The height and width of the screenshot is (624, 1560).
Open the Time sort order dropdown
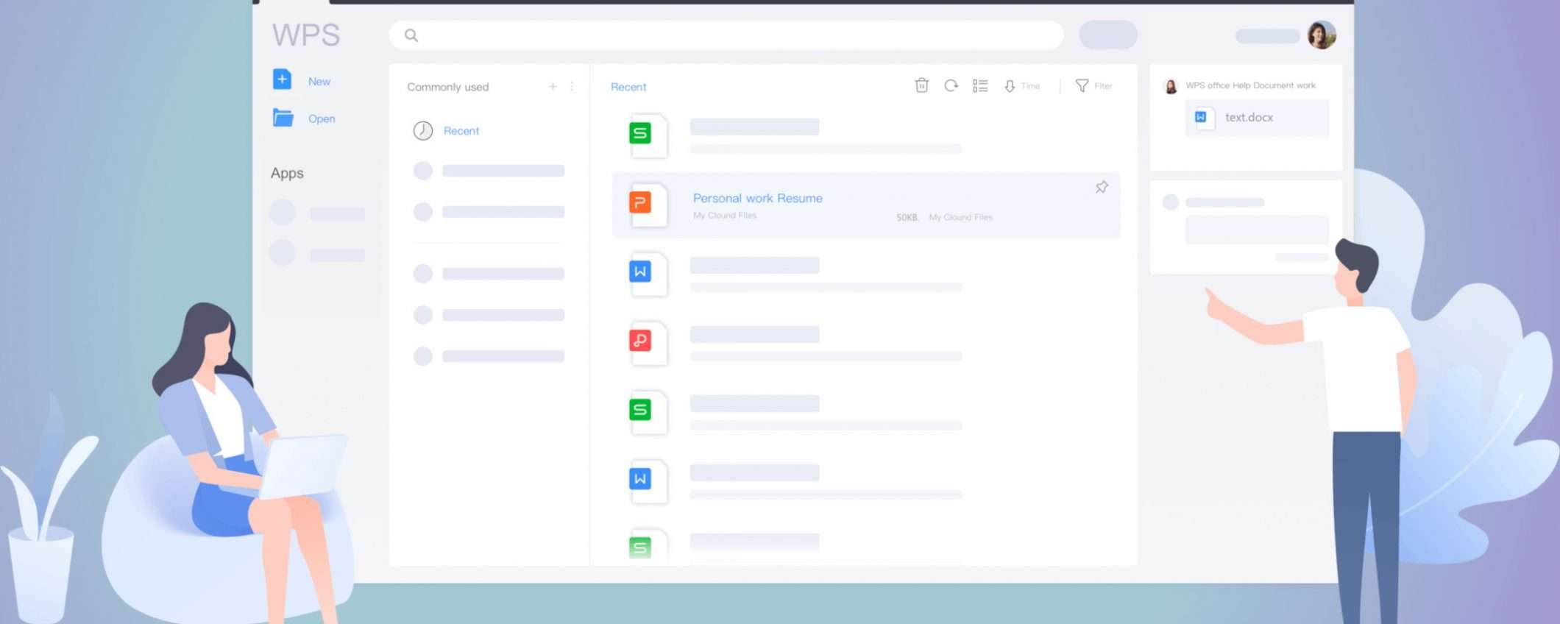[1022, 86]
